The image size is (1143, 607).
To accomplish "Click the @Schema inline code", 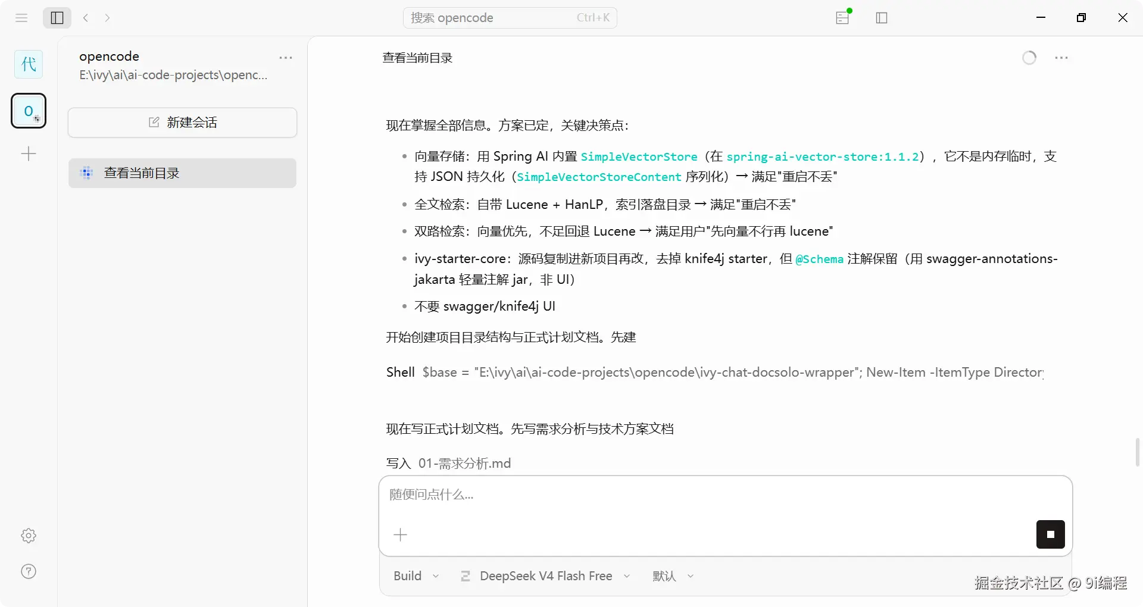I will [x=820, y=259].
